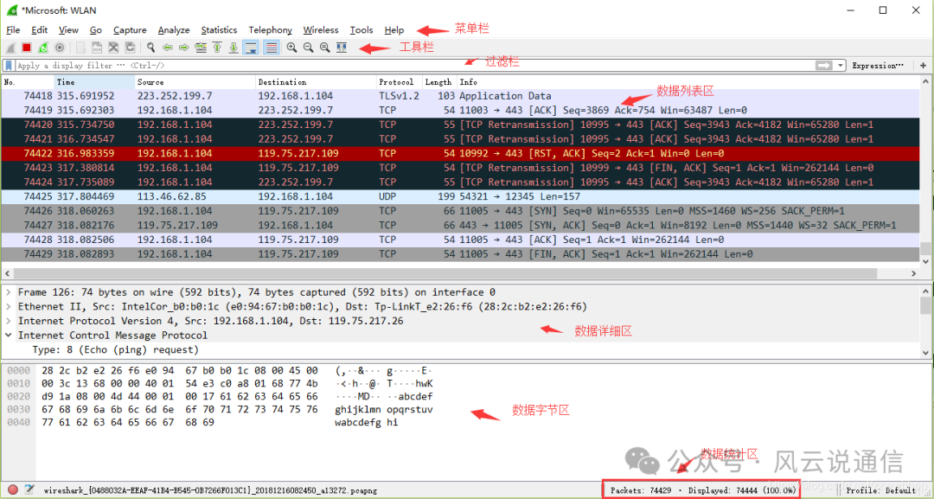Select Type: 8 (Echo (ping) request) line

point(116,349)
